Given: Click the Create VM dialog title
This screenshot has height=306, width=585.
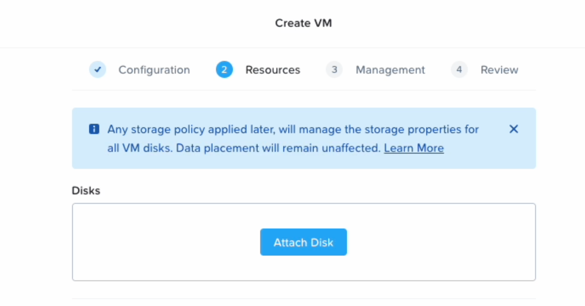Looking at the screenshot, I should [303, 23].
